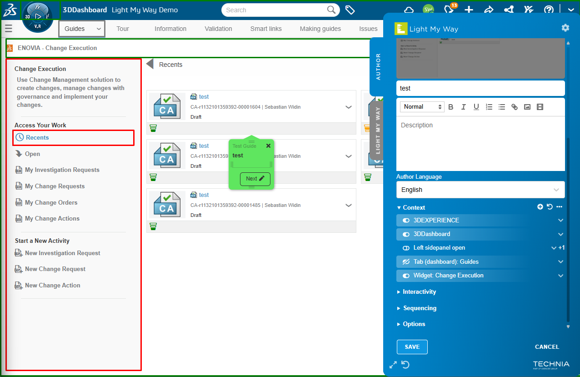Click green bucket icon under CA-00001485 card
Screen dimensions: 580x377
(153, 226)
